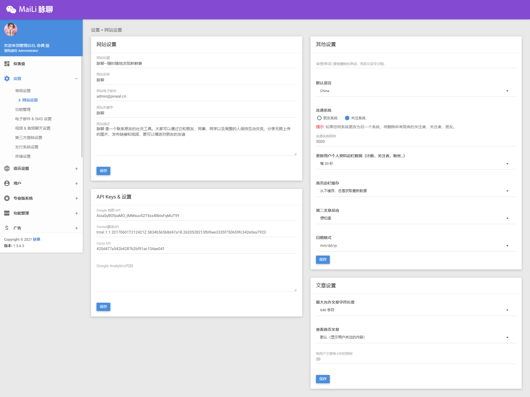
Task: Click the settings gear icon
Action: [7, 79]
